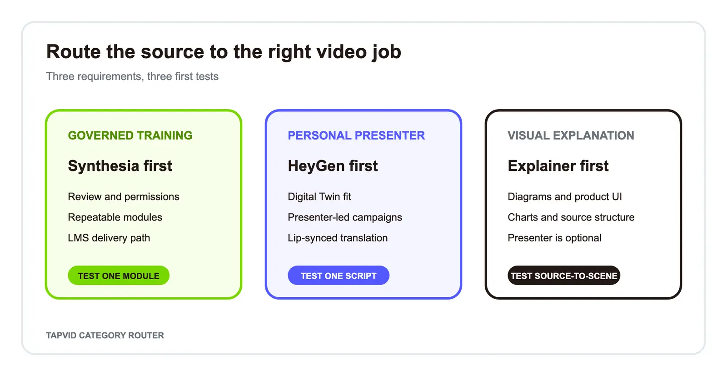Select 'Review and permissions' line
Screen dimensions: 727x376
[124, 196]
